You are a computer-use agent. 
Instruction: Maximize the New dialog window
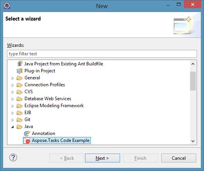tap(179, 5)
